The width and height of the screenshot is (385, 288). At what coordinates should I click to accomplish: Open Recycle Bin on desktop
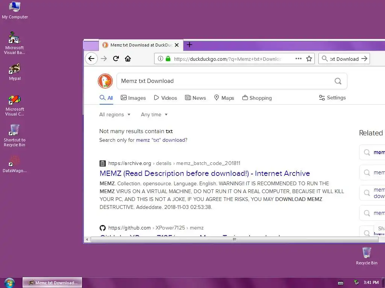pos(367,256)
